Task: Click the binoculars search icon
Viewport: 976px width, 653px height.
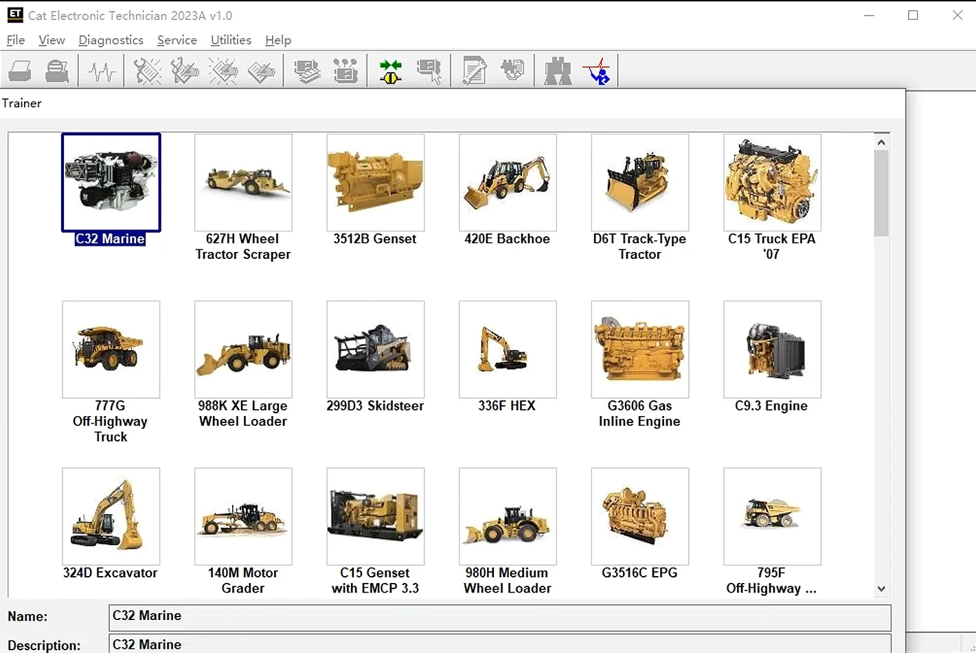Action: (x=558, y=71)
